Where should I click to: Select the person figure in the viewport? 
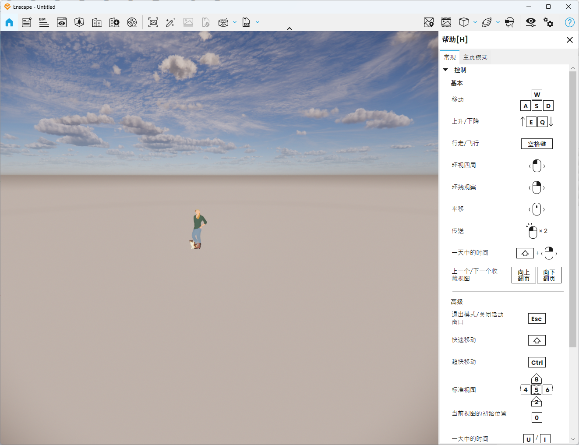198,229
